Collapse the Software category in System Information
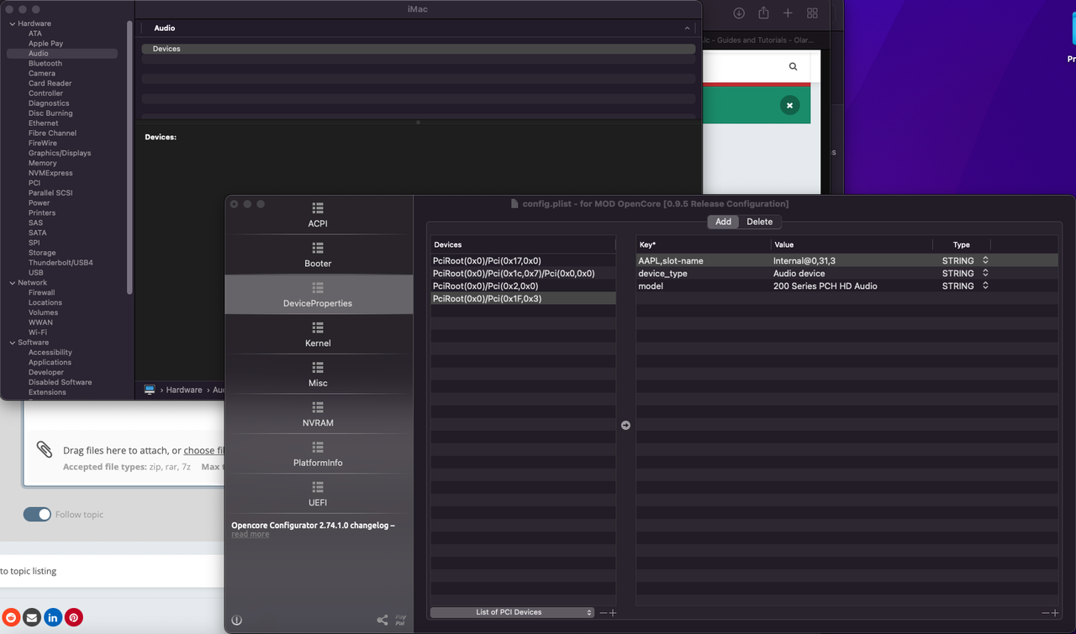This screenshot has height=634, width=1076. 13,343
